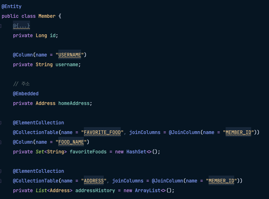Screen dimensions: 269x199
Task: Click the username field name
Action: 67,65
